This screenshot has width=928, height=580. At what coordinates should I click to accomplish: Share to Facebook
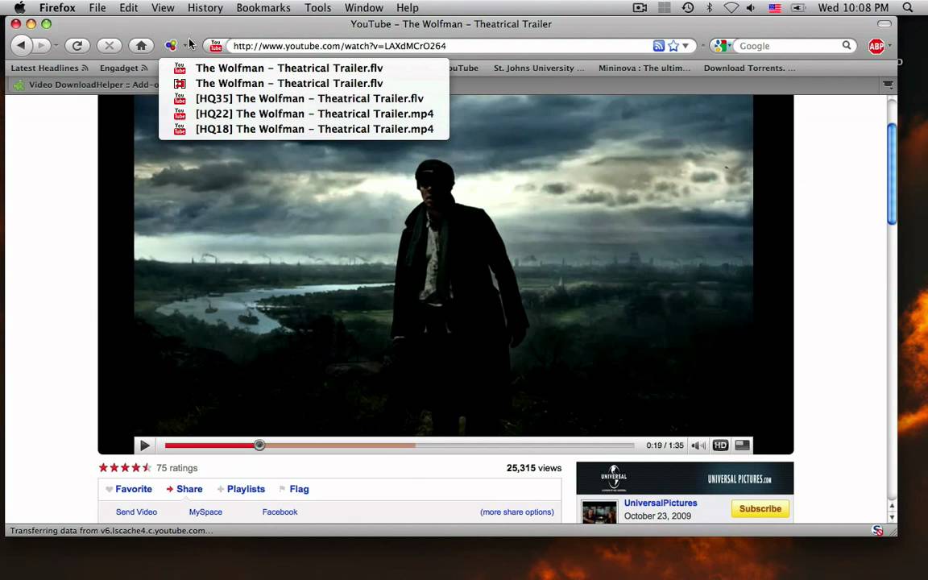(280, 512)
